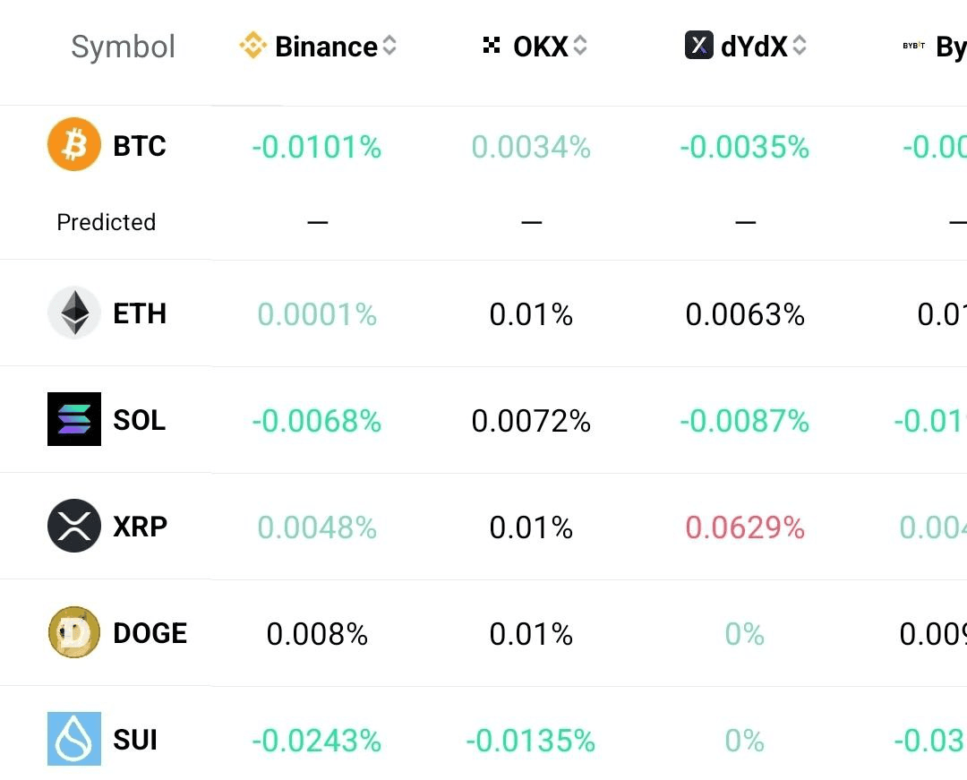
Task: Click the OKX logo icon
Action: [x=492, y=46]
